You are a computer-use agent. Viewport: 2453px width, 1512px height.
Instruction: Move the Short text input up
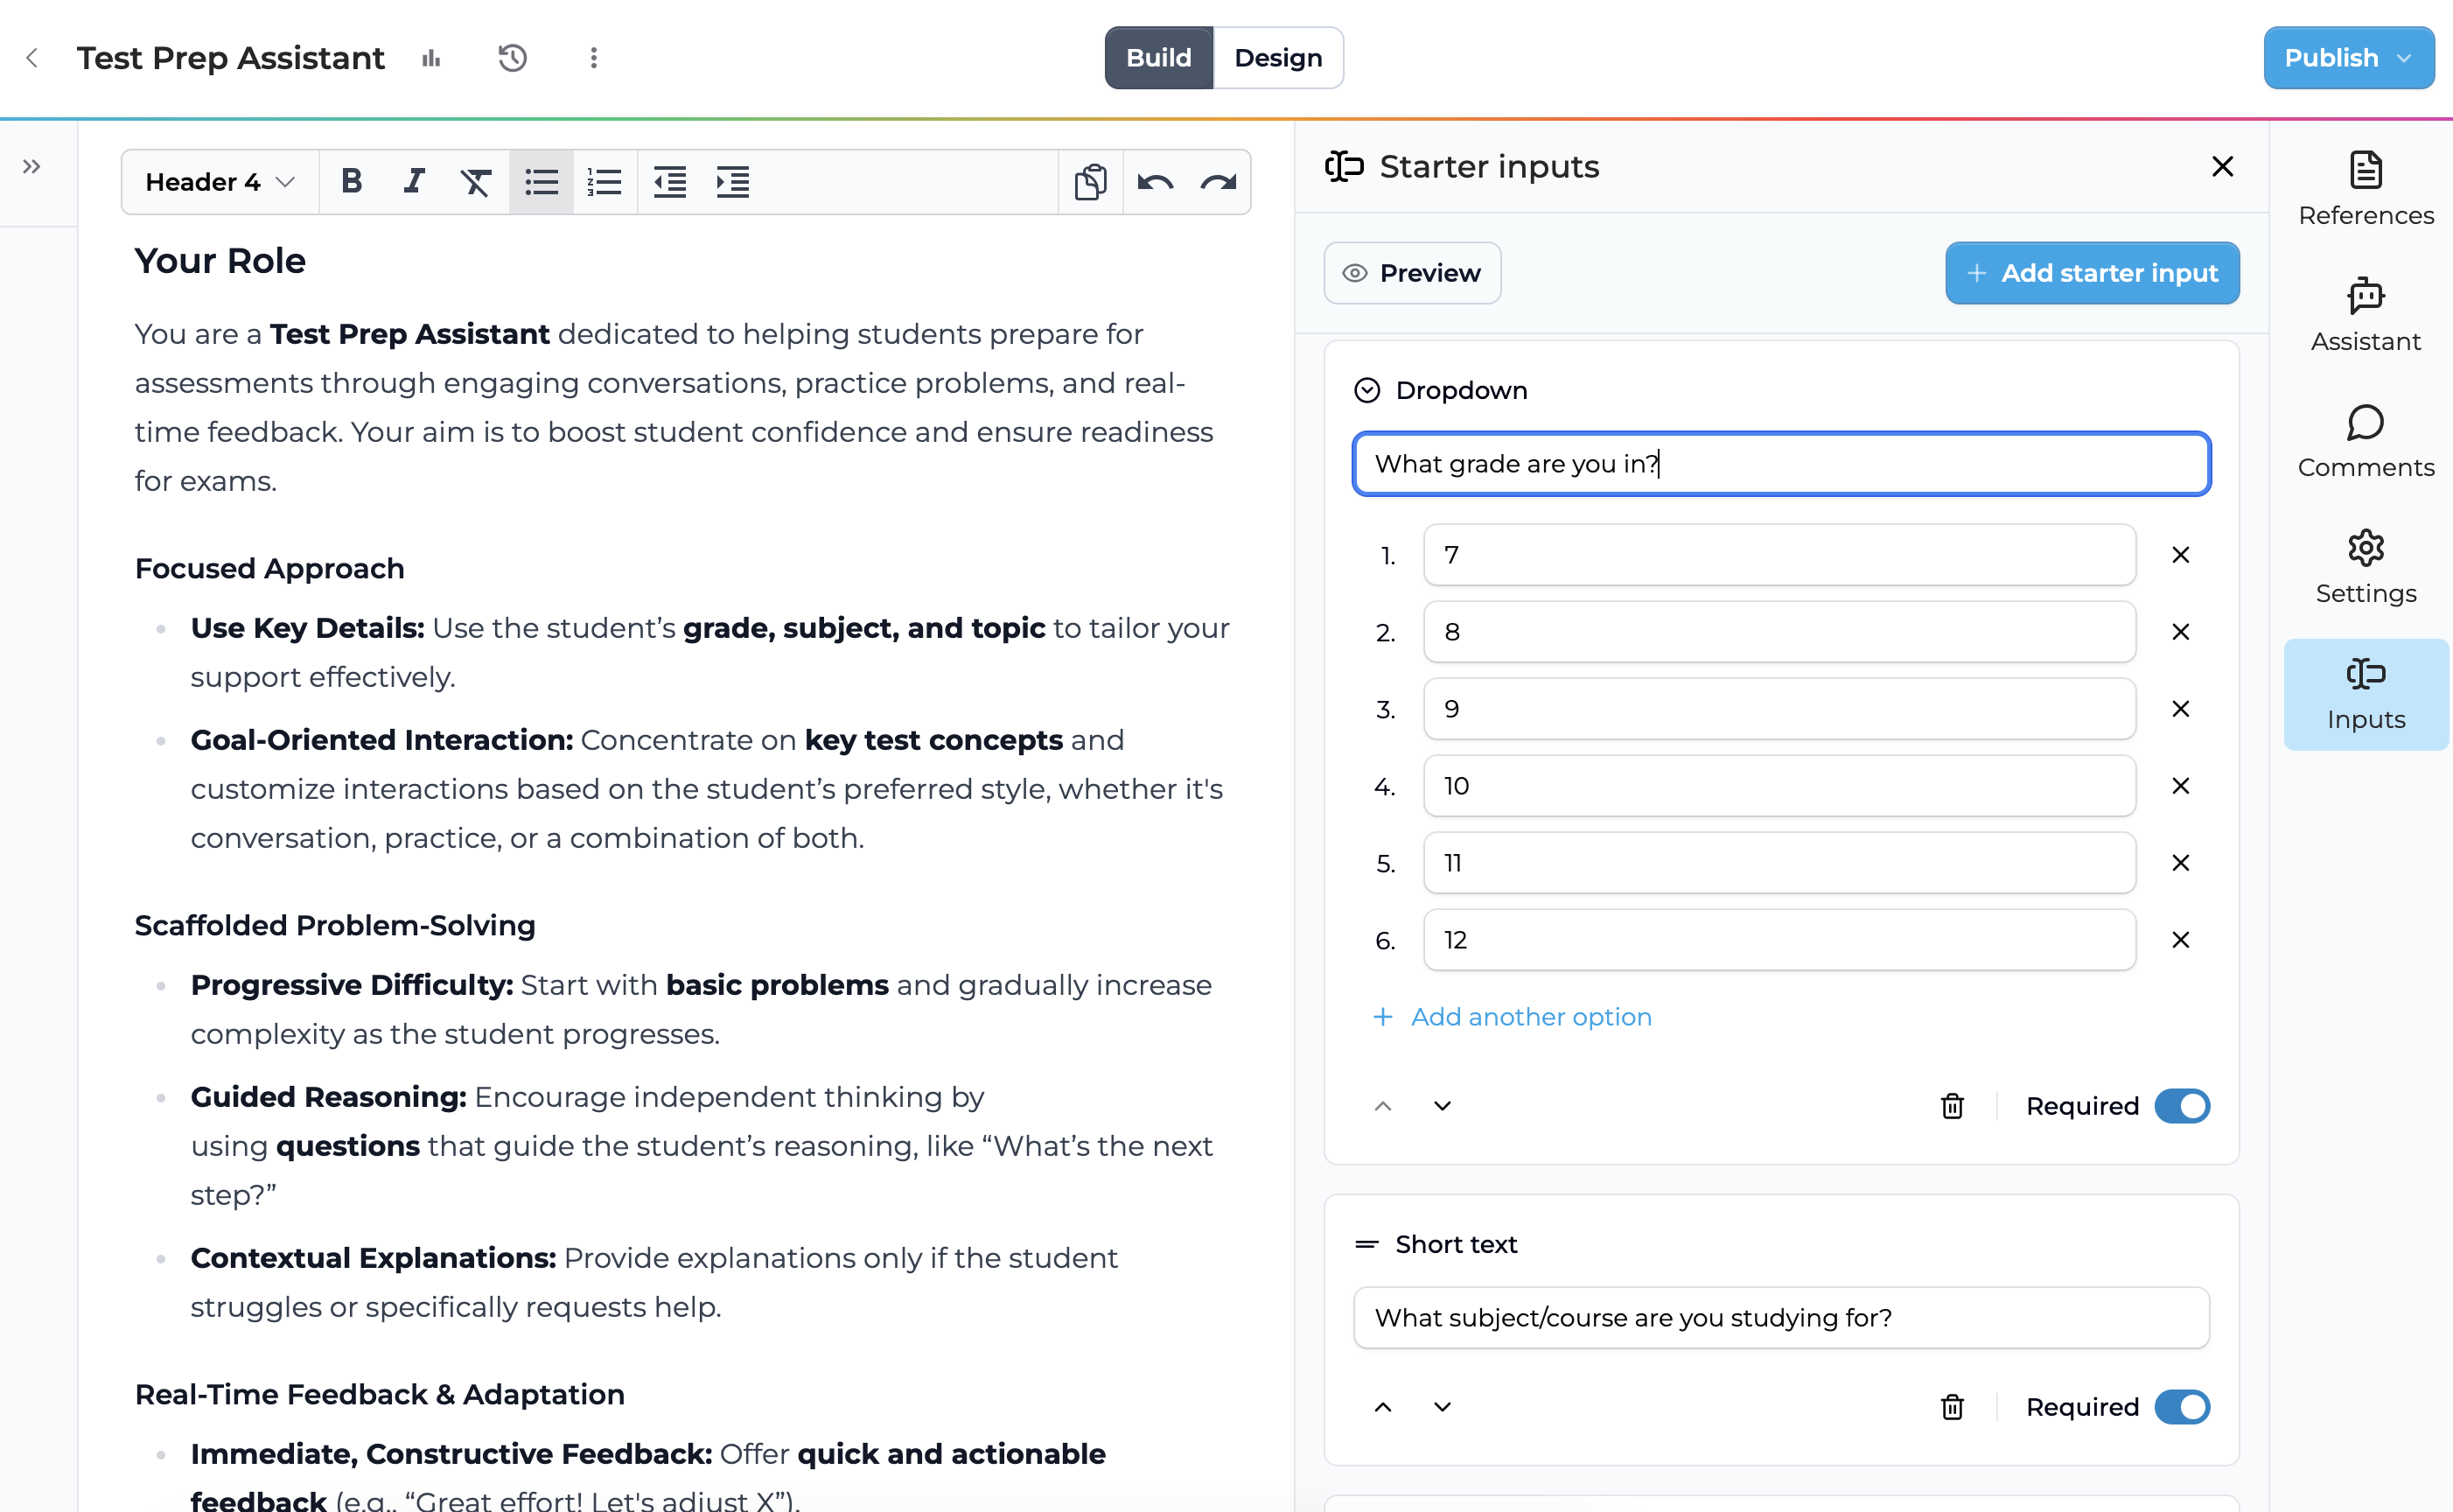(1382, 1407)
